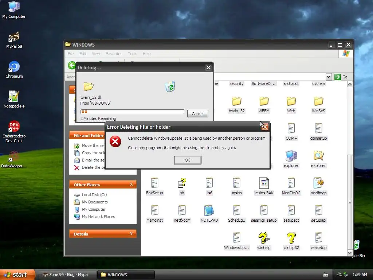Open the Help menu
This screenshot has width=373, height=280.
pos(146,54)
